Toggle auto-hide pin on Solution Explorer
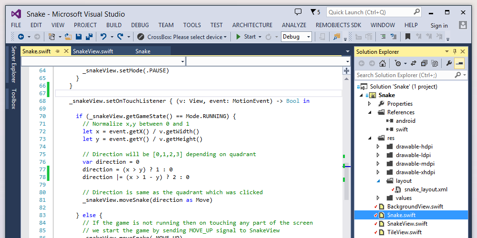Screen dimensions: 477x238 (x=455, y=51)
